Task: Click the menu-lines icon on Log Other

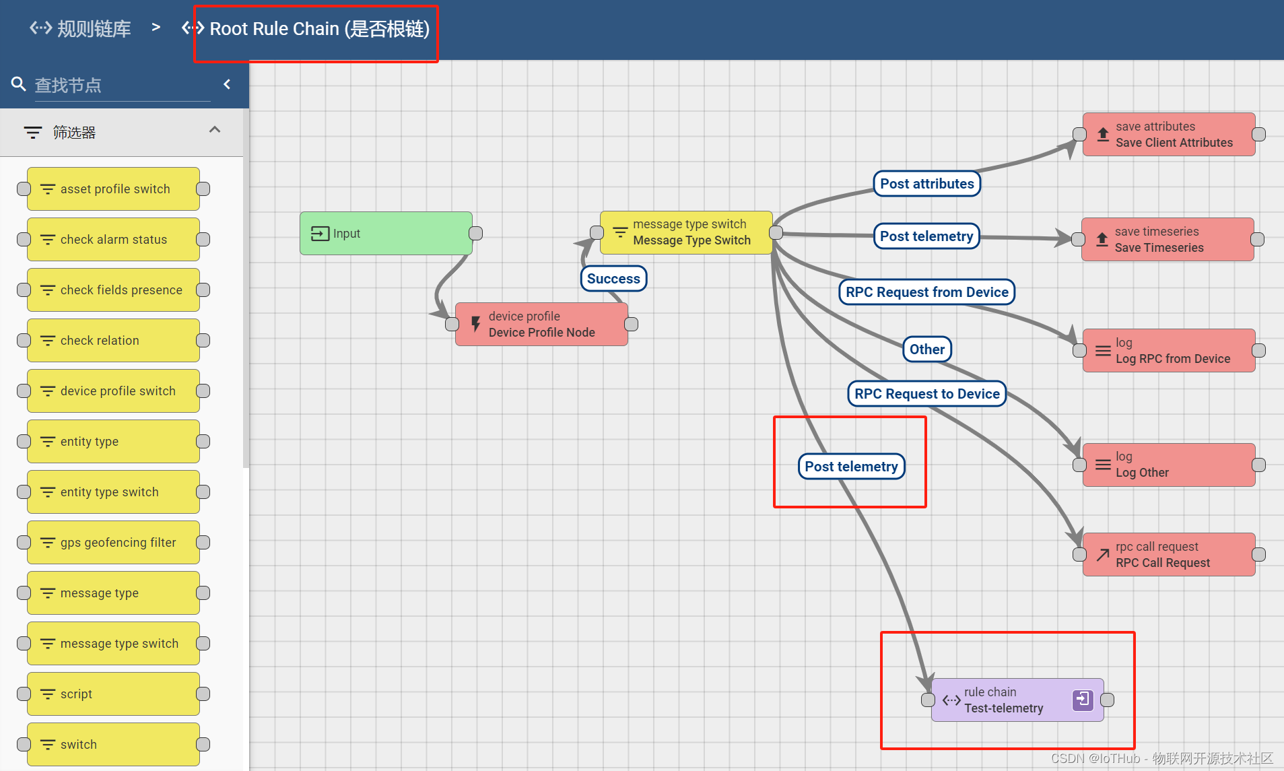Action: point(1103,465)
